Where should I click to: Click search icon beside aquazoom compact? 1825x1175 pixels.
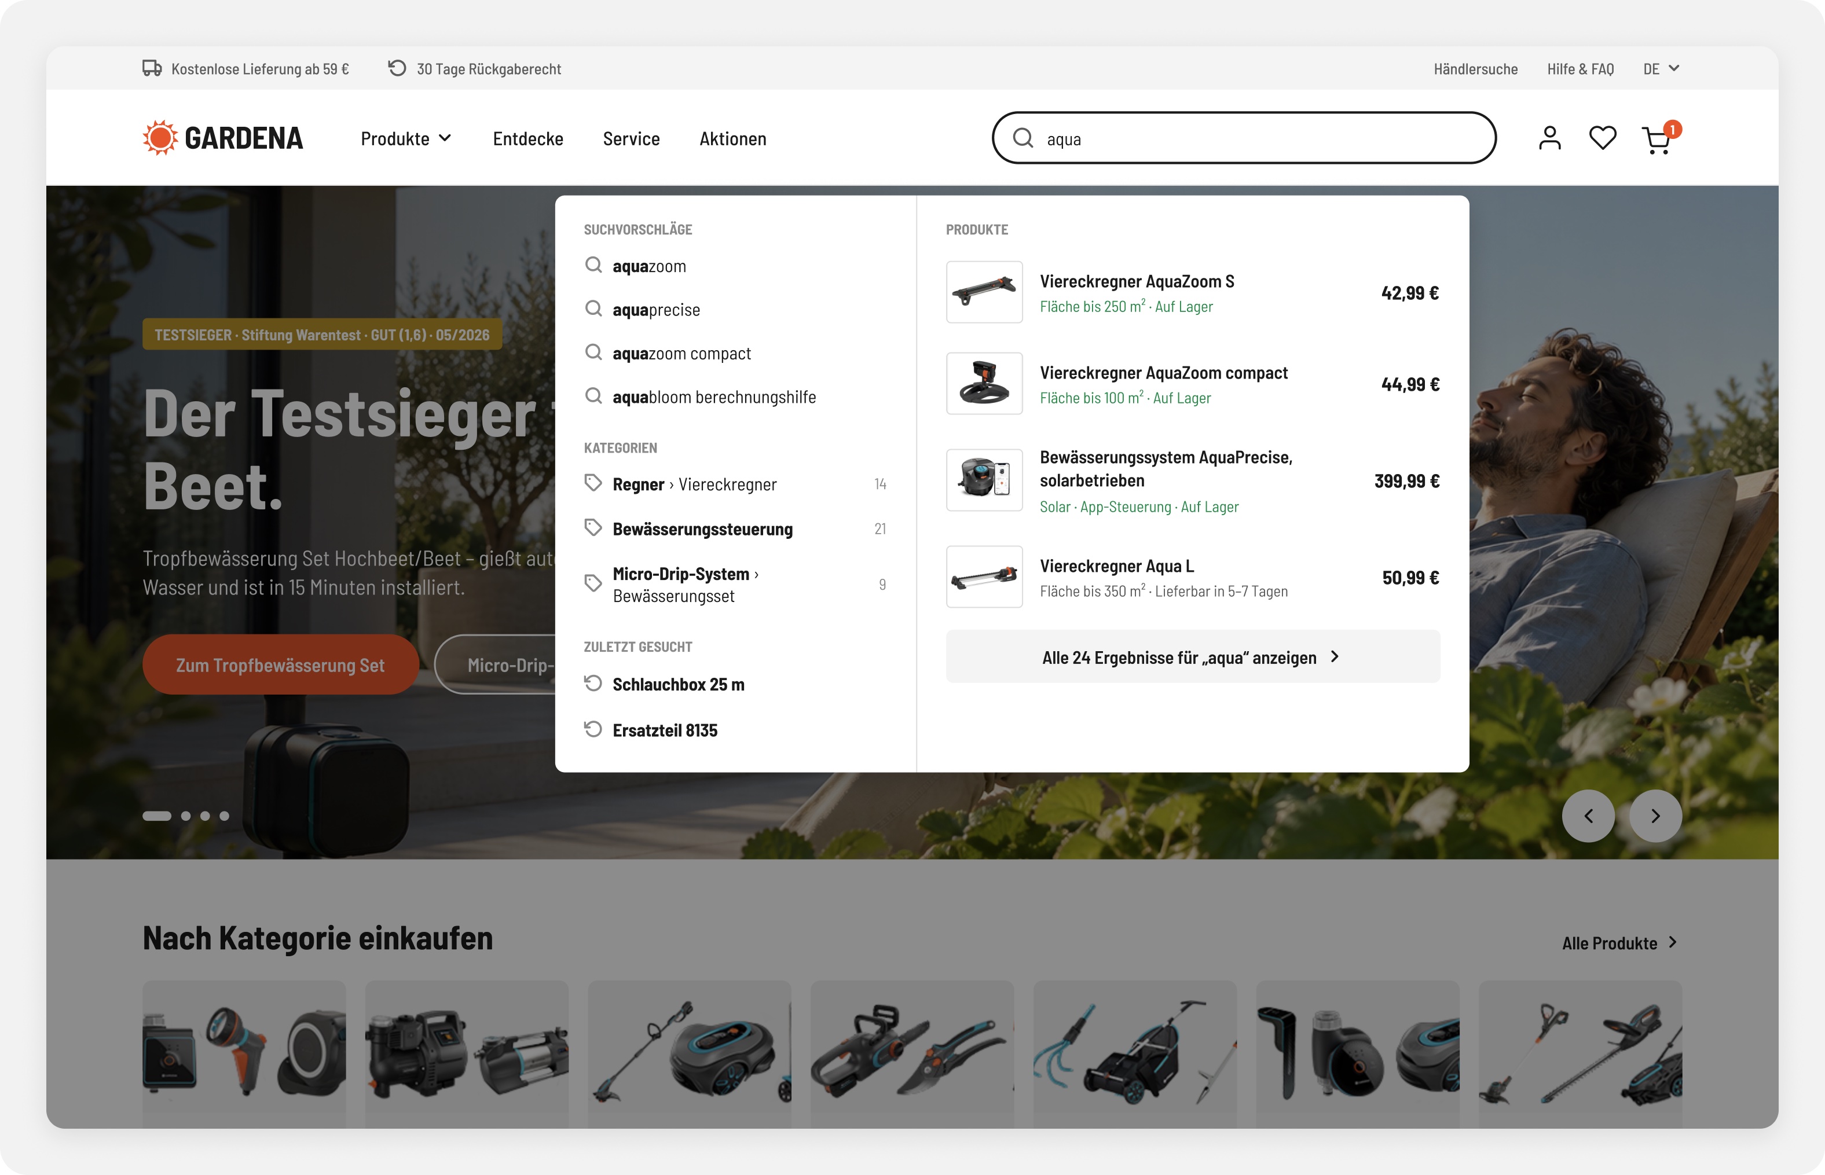(593, 352)
